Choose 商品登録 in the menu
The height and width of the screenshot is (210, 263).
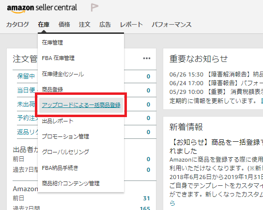52,90
